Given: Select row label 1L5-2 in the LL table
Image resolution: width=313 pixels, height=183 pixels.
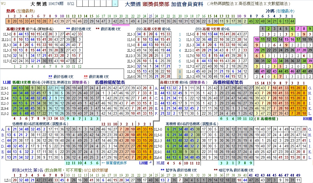Looking at the screenshot, I should pyautogui.click(x=5, y=114).
